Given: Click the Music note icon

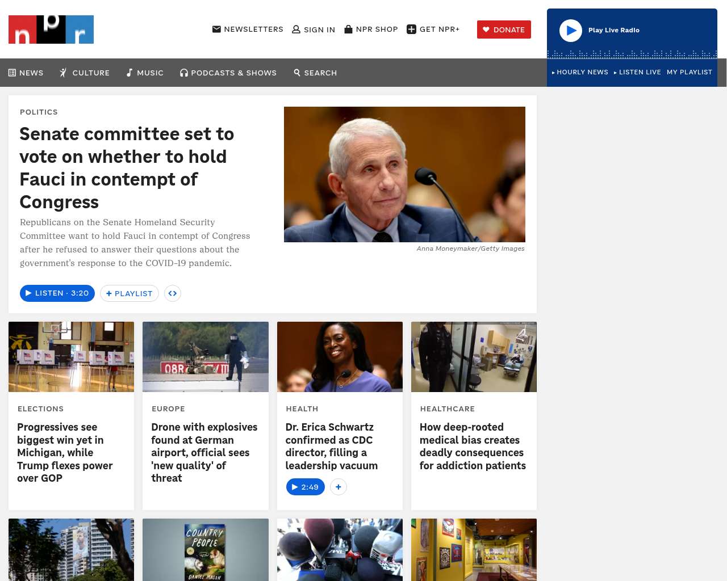Looking at the screenshot, I should point(129,73).
